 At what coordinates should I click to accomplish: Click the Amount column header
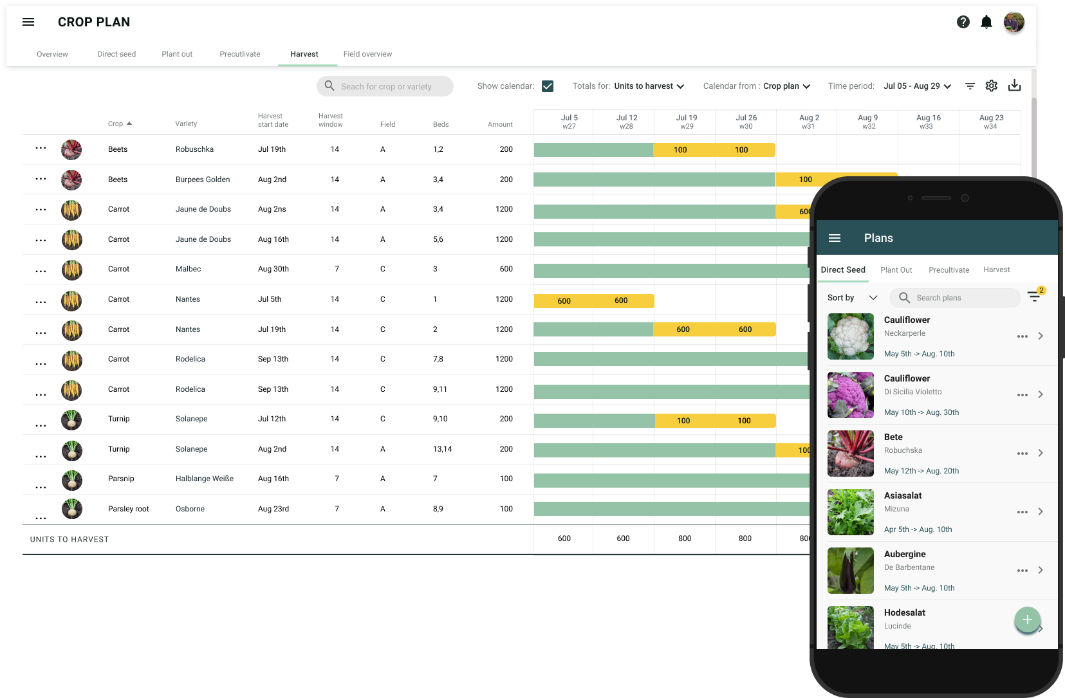pos(500,124)
